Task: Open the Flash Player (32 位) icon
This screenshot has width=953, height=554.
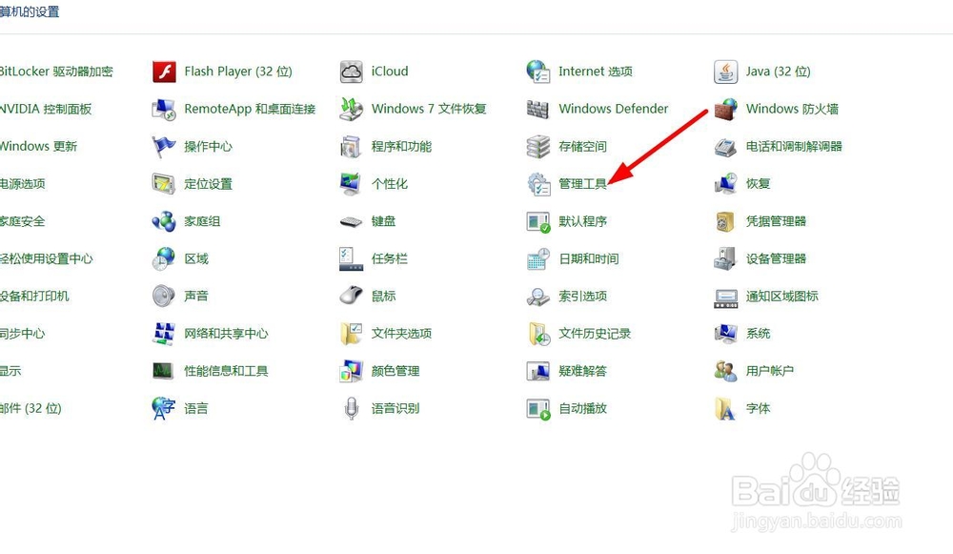Action: (164, 72)
